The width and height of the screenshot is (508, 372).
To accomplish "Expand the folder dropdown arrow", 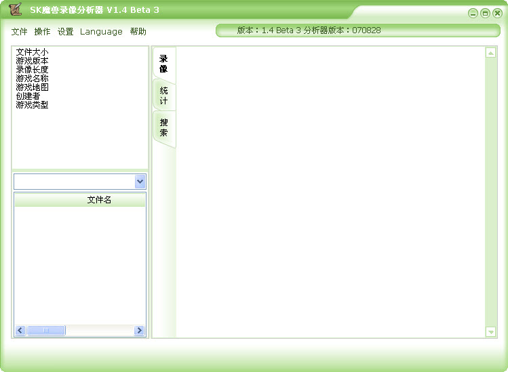I will coord(140,182).
